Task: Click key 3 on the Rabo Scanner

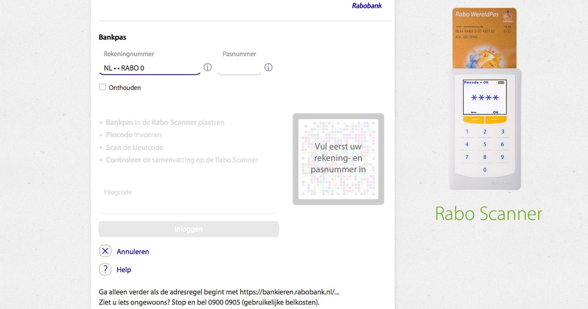Action: [503, 131]
